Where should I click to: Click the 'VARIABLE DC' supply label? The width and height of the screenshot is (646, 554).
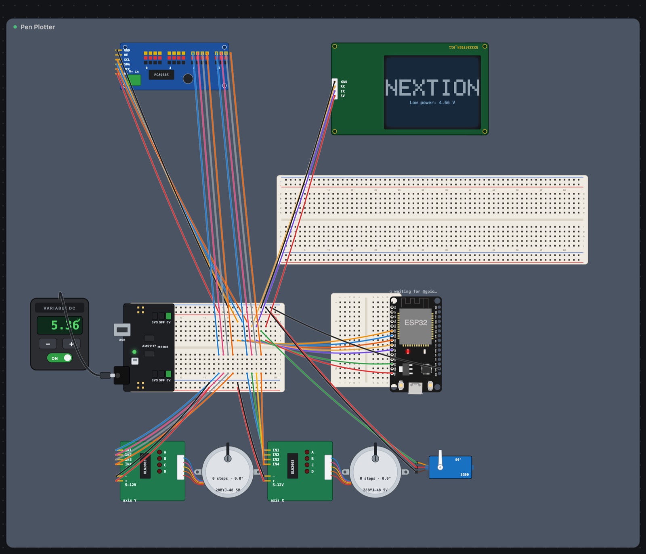[x=59, y=308]
